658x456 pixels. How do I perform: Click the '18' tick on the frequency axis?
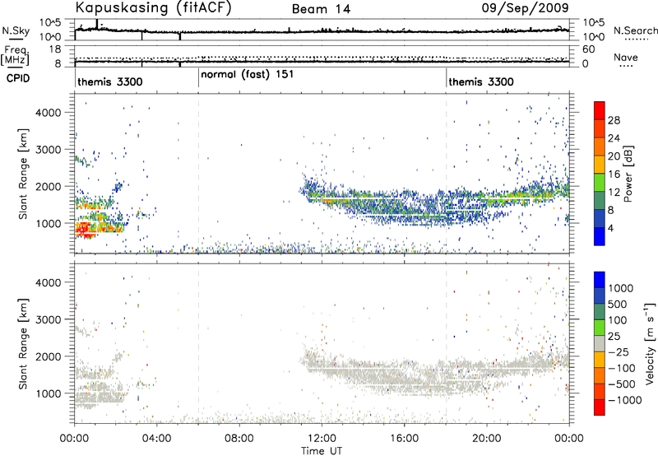55,49
